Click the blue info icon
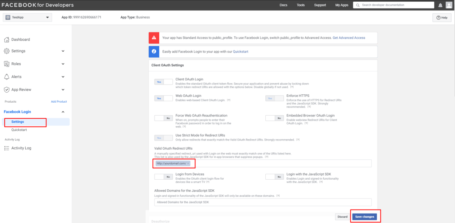Viewport: 455px width, 223px height. [x=154, y=52]
